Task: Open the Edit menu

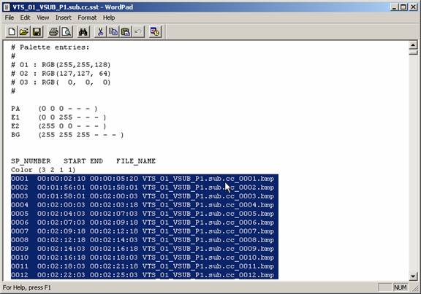Action: [25, 18]
